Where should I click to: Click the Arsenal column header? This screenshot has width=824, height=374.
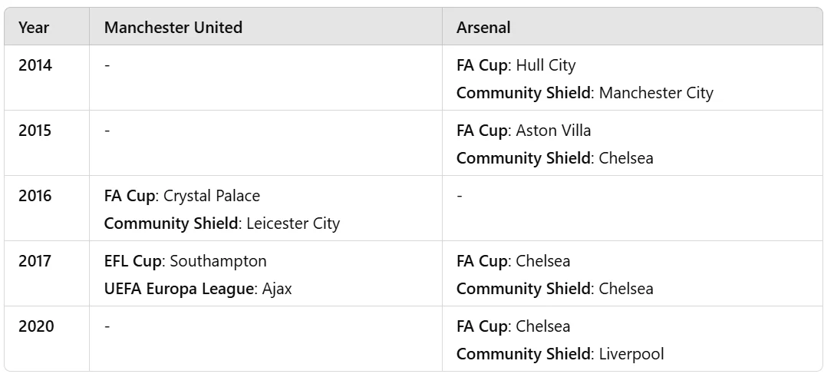(483, 28)
